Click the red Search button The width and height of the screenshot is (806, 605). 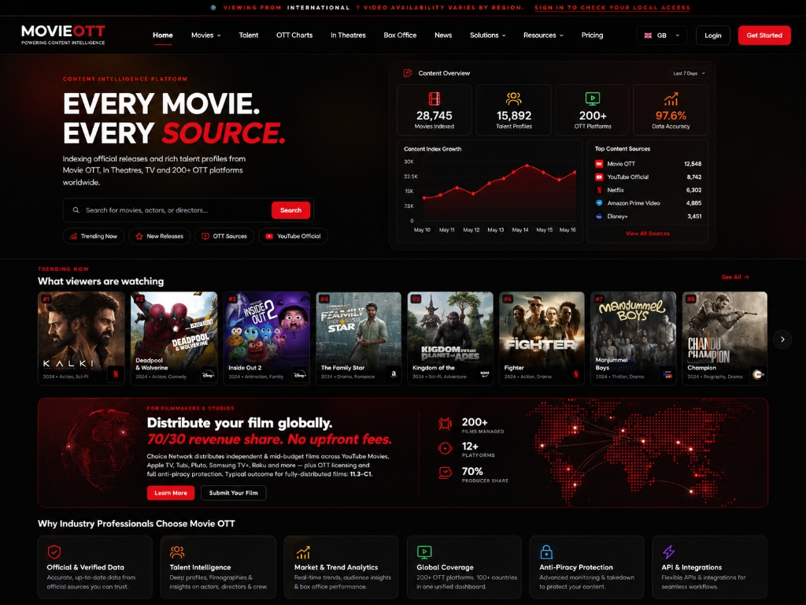[x=291, y=210]
